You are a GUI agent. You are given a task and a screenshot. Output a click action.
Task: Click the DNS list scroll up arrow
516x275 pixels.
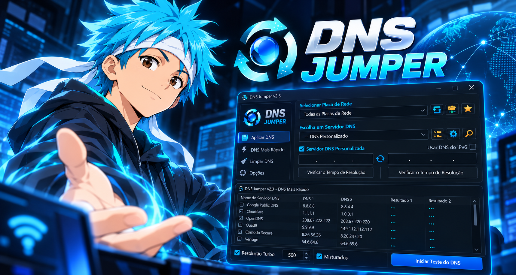(475, 201)
